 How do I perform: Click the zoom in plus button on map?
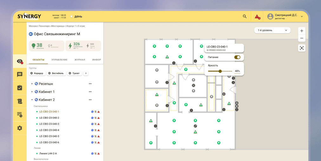click(x=302, y=31)
